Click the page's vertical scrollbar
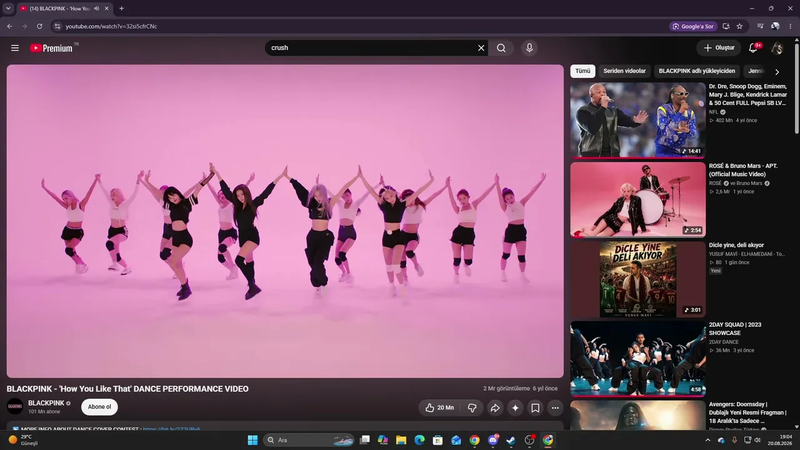This screenshot has height=450, width=800. pos(797,87)
